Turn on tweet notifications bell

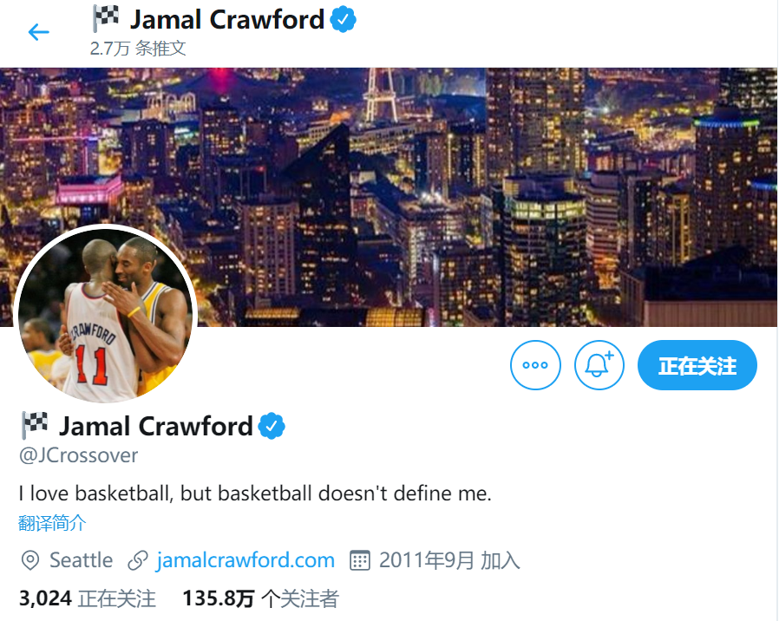[x=599, y=365]
